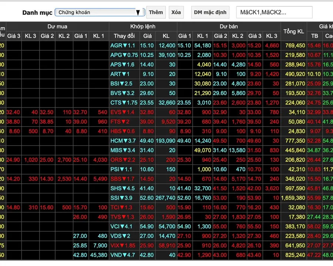Click HCM matched volume 193,090
The height and width of the screenshot is (266, 333).
tap(165, 141)
